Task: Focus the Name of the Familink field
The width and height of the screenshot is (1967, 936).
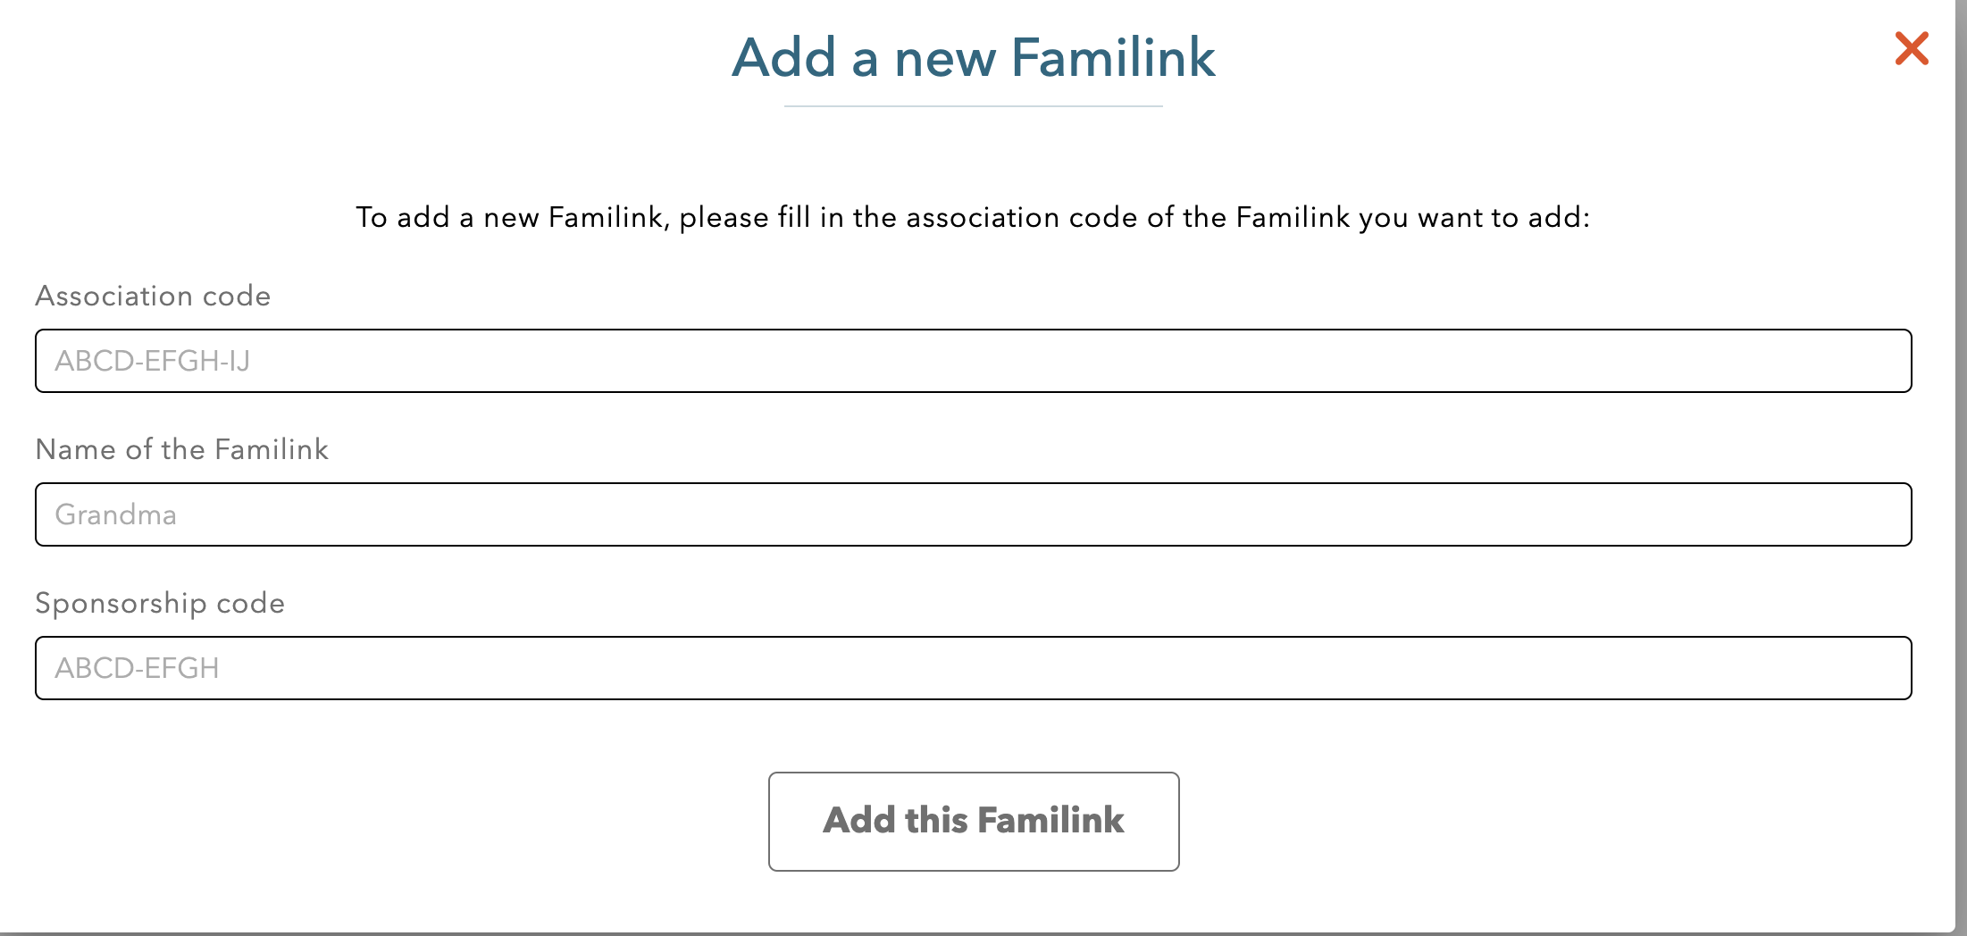Action: pyautogui.click(x=974, y=514)
